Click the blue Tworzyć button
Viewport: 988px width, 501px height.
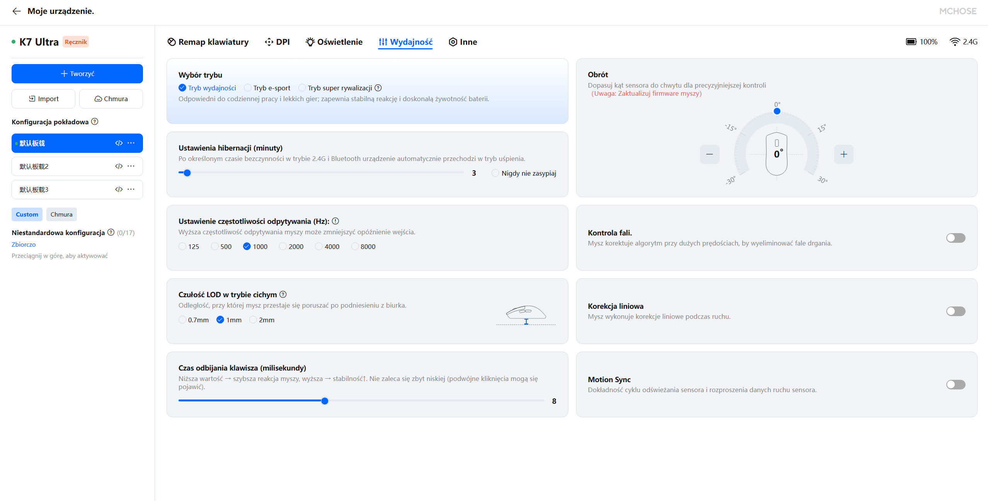click(x=77, y=74)
